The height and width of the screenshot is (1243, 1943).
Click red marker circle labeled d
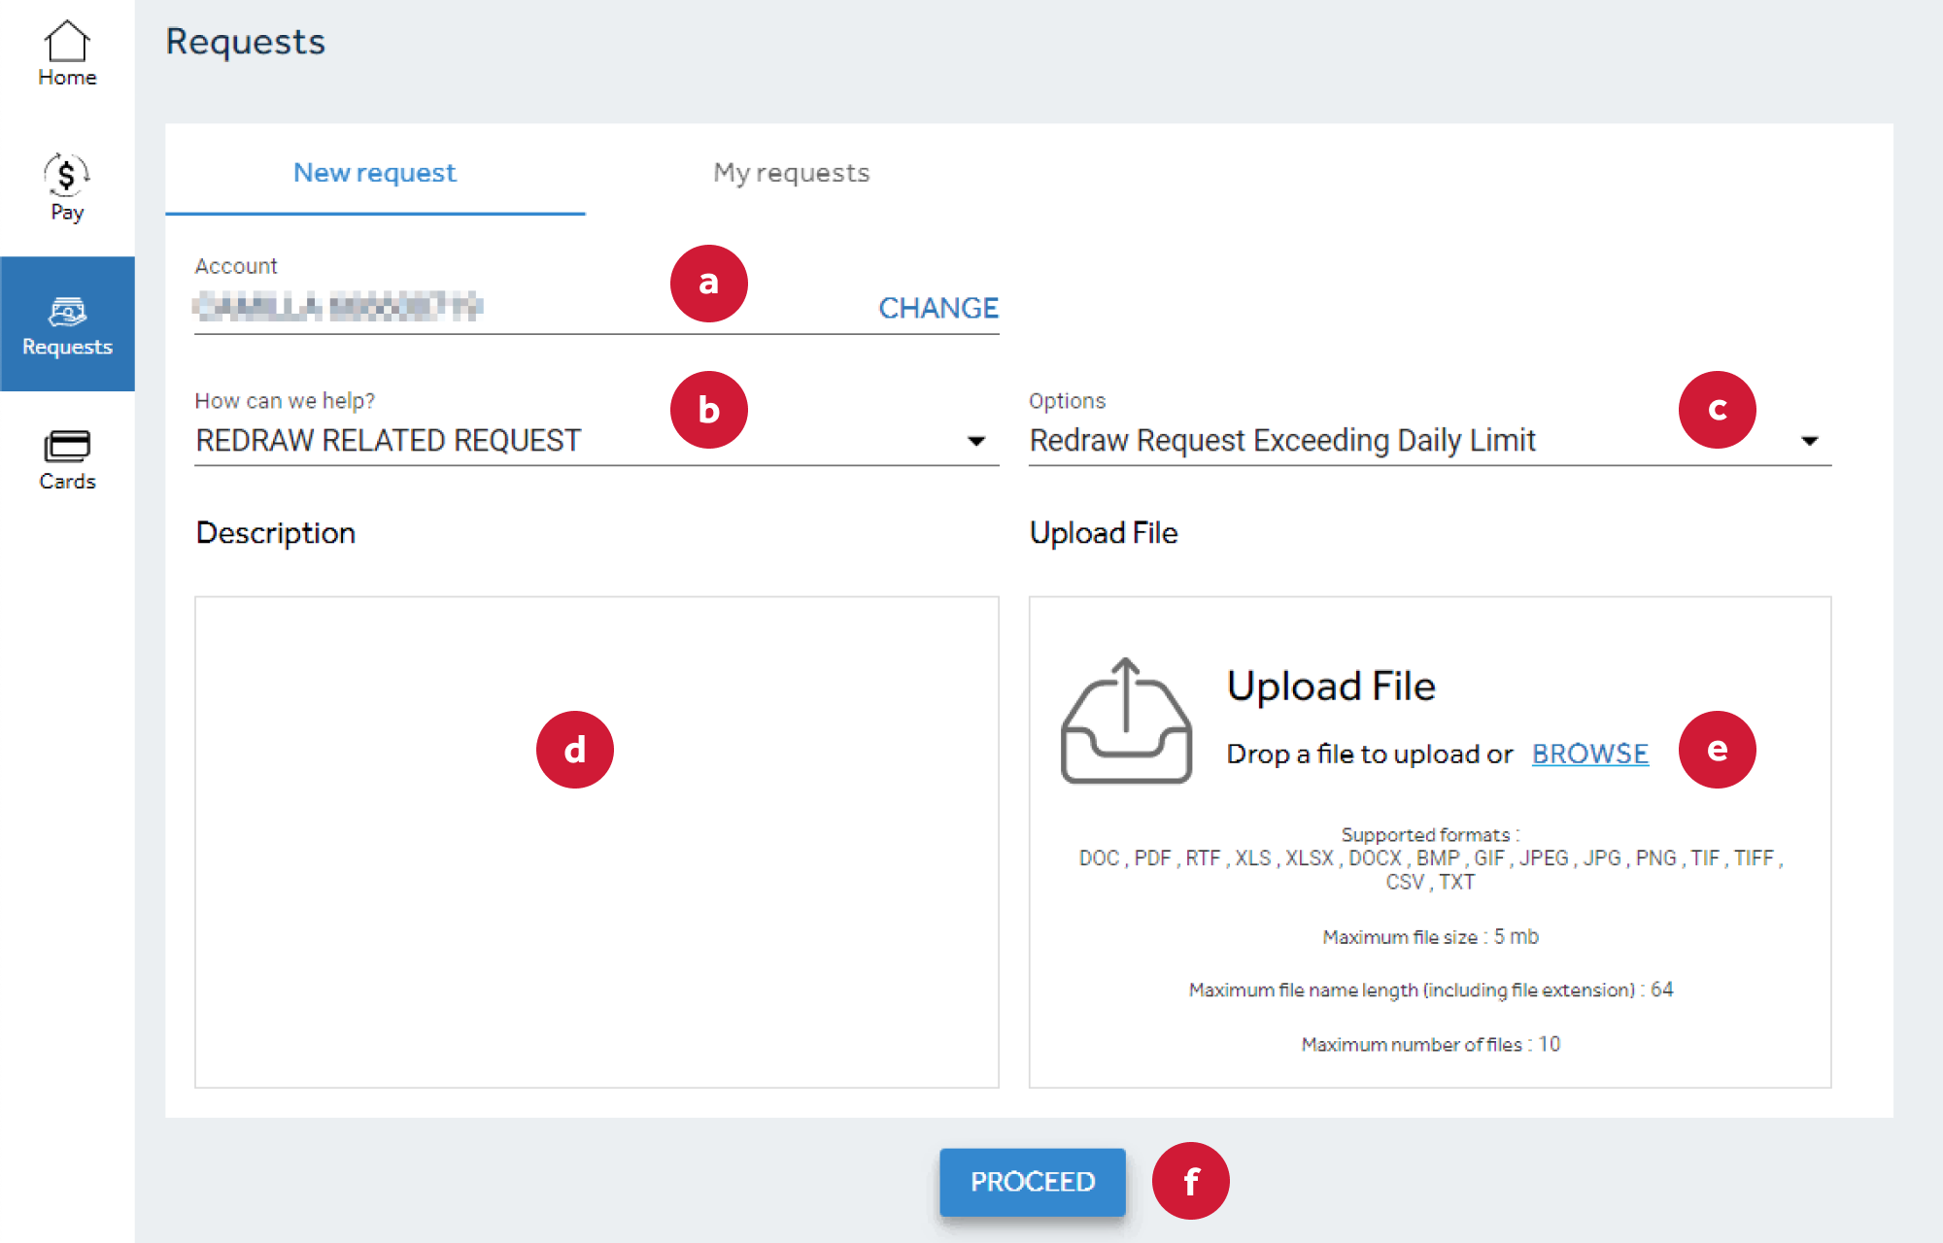575,750
